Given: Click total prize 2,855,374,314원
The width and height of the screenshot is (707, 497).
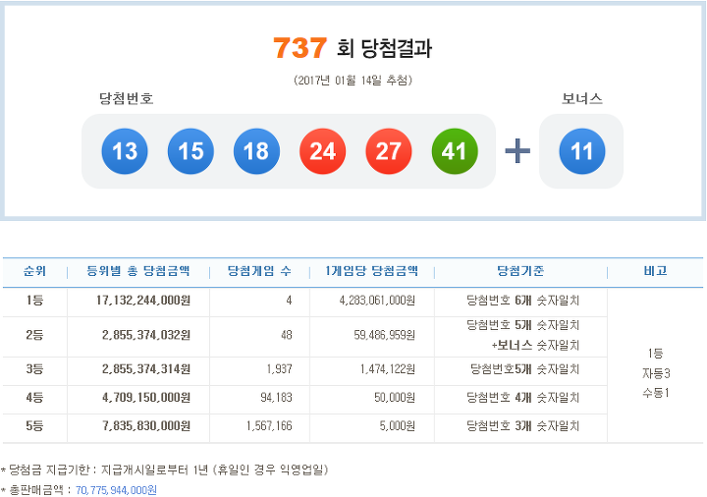Looking at the screenshot, I should [146, 369].
